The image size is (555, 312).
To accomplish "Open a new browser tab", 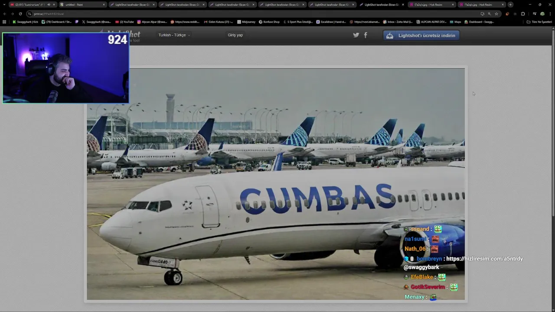I will tap(510, 5).
